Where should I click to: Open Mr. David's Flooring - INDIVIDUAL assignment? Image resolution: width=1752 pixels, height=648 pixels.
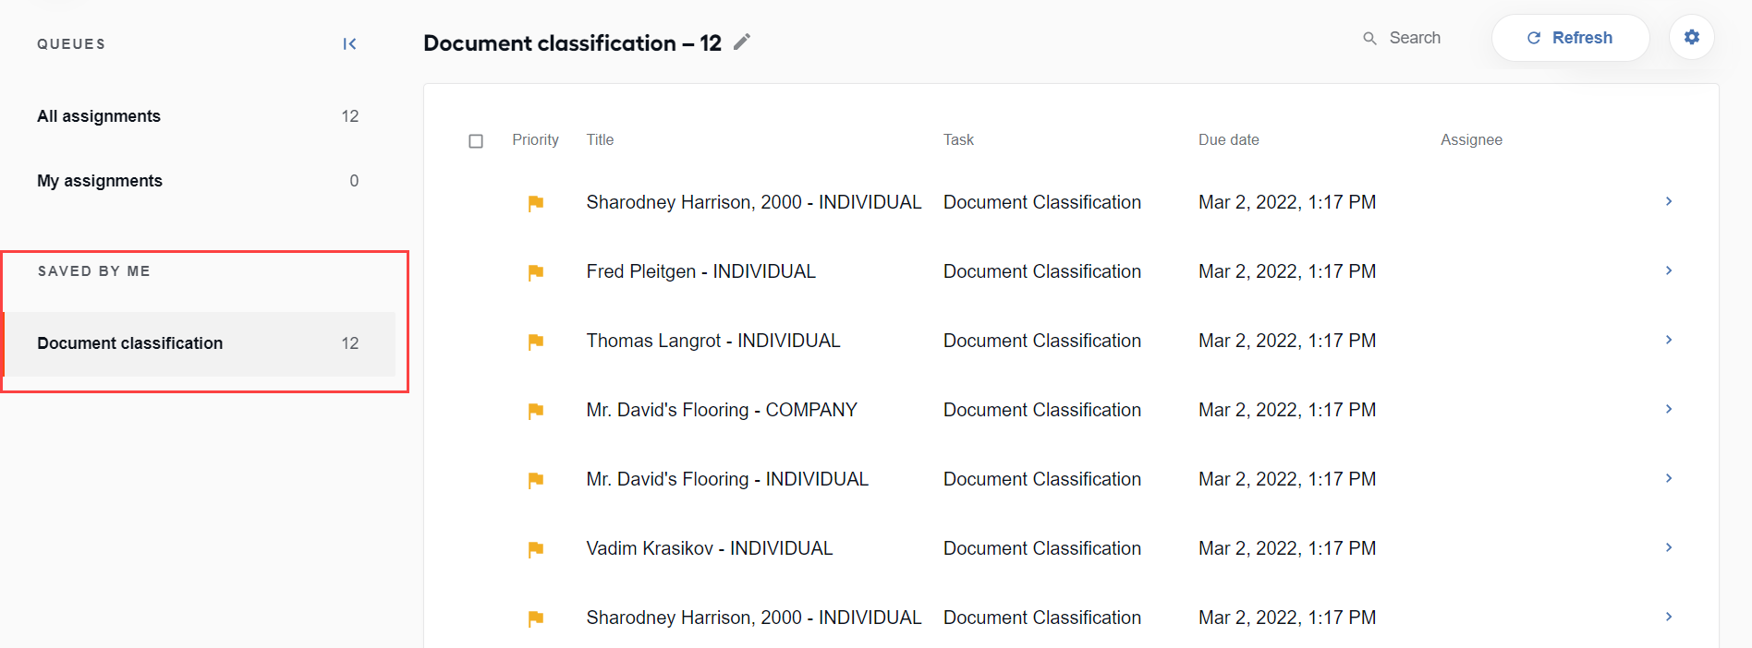[727, 479]
